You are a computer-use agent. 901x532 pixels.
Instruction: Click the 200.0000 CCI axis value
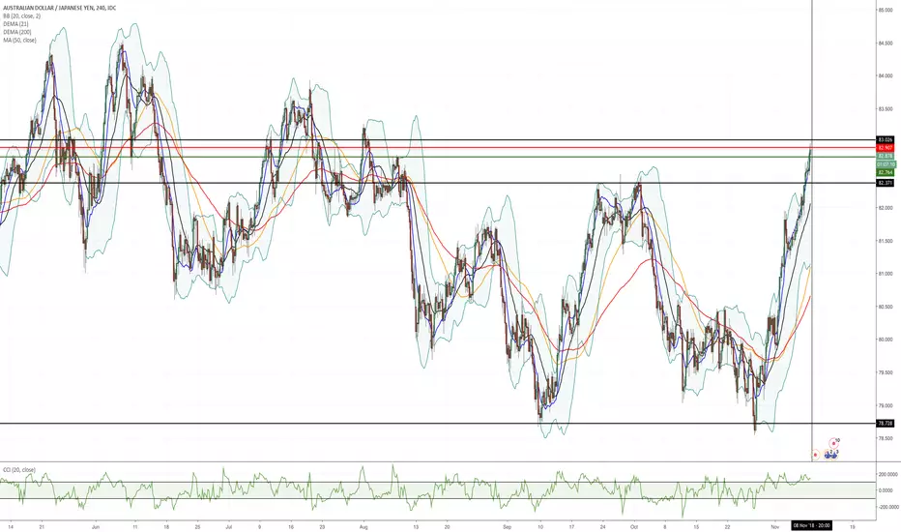click(x=887, y=475)
